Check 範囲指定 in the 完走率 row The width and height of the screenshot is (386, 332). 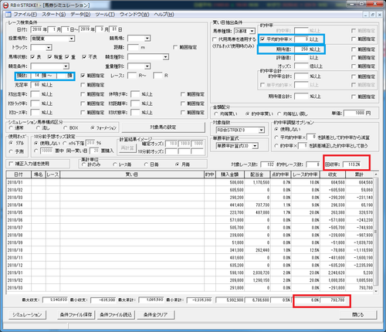(x=83, y=85)
